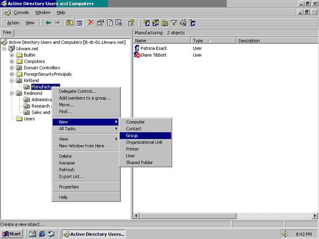Select Patricia Esack in the list
This screenshot has width=319, height=239.
coord(154,48)
